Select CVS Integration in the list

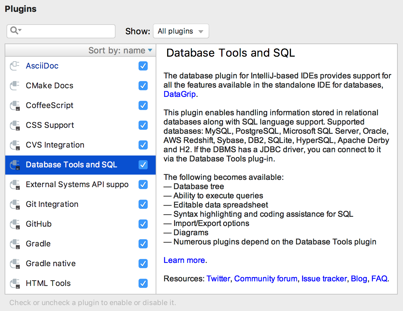[80, 145]
